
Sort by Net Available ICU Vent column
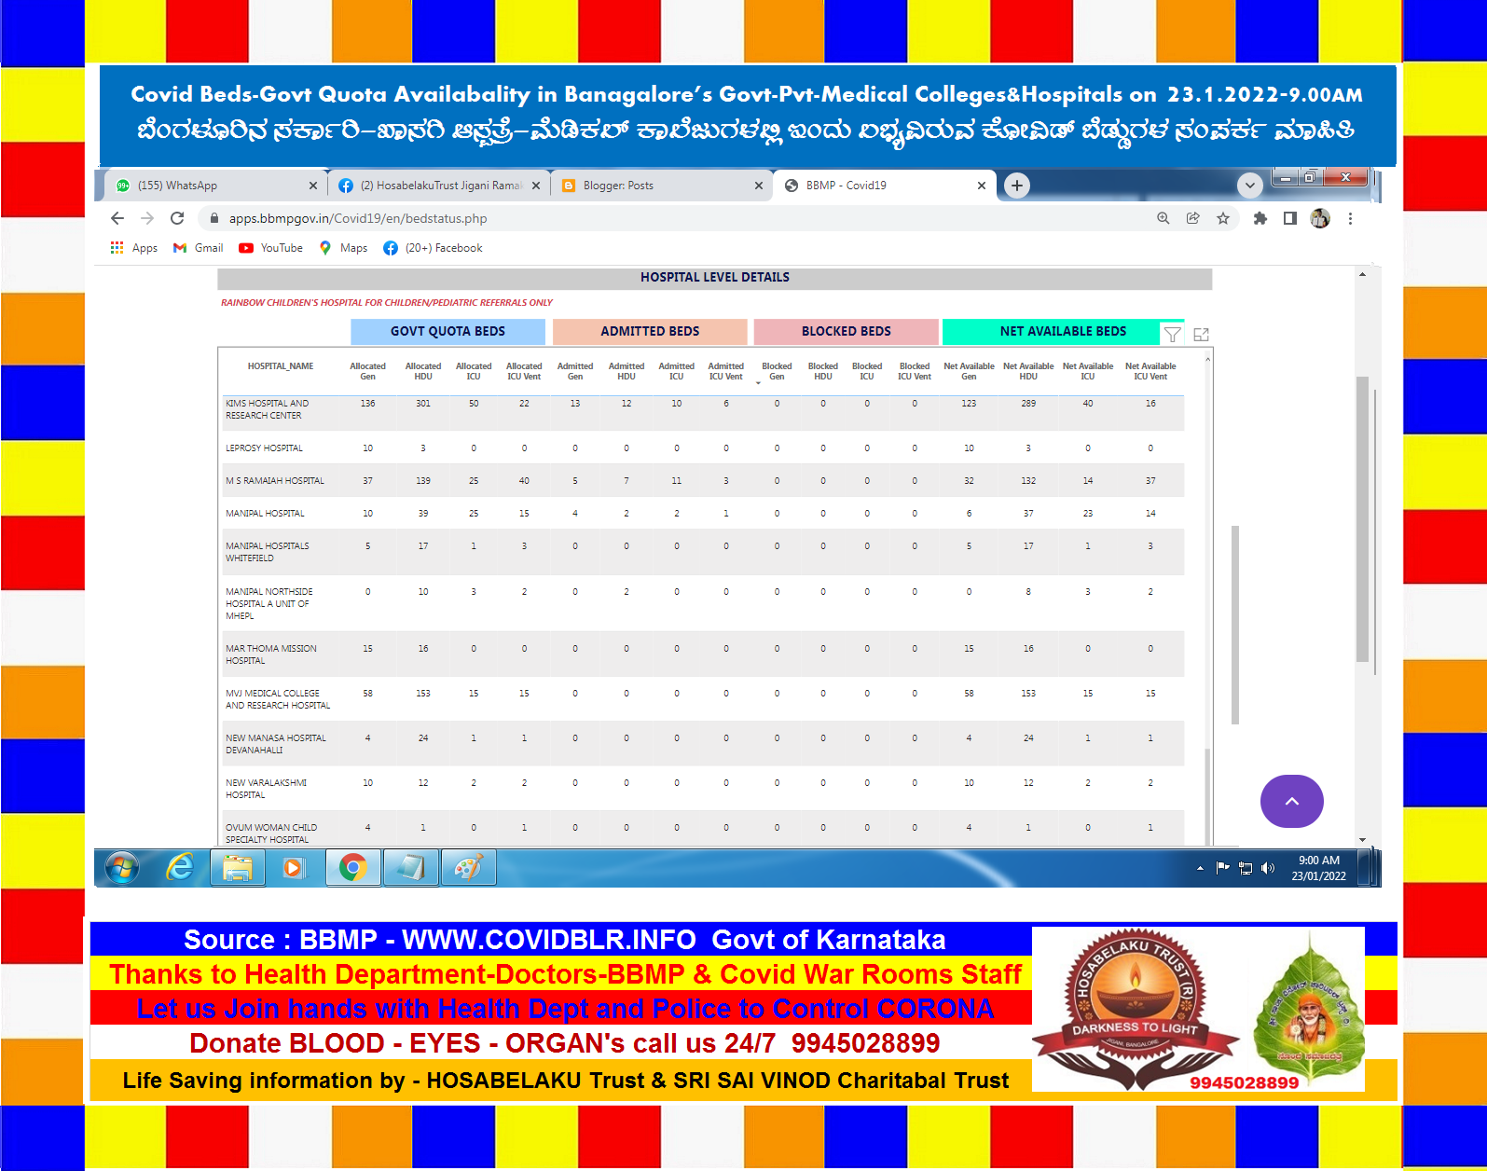point(1150,371)
